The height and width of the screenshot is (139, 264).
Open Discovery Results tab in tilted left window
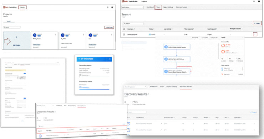(82, 106)
